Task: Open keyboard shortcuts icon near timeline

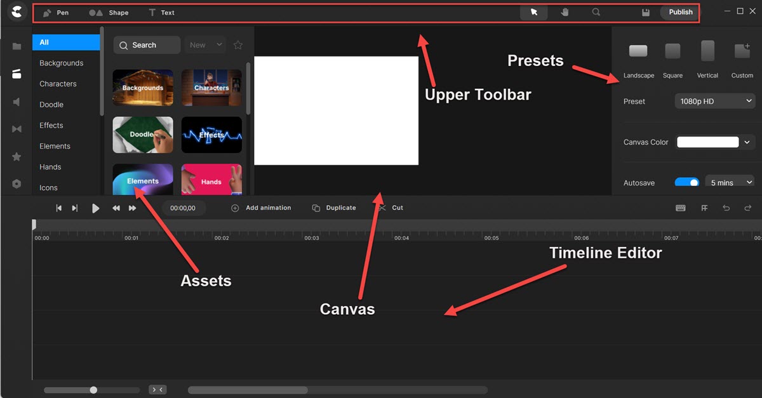Action: 680,208
